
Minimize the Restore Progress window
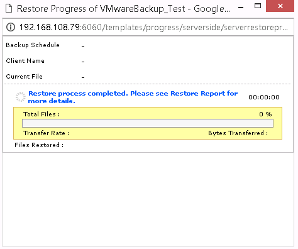click(241, 8)
